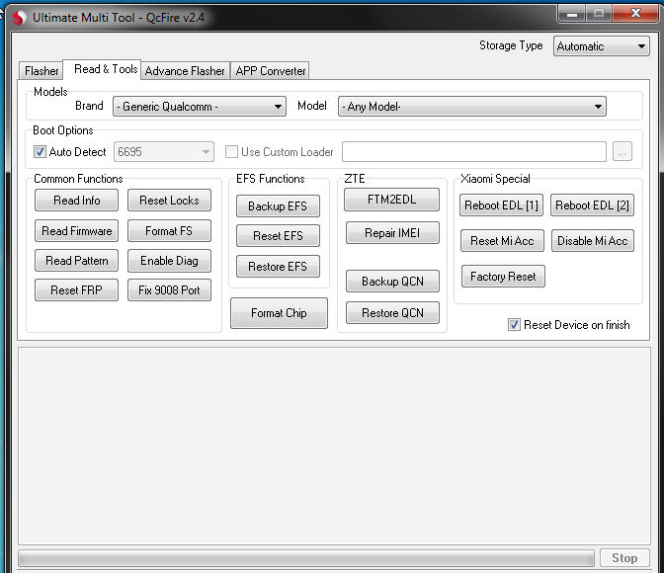
Task: Click the custom loader browse (...) button
Action: [622, 151]
